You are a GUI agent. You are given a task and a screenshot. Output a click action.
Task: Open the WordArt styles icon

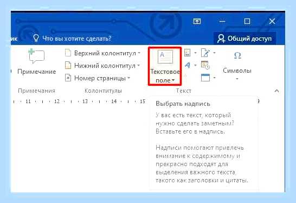tap(187, 65)
